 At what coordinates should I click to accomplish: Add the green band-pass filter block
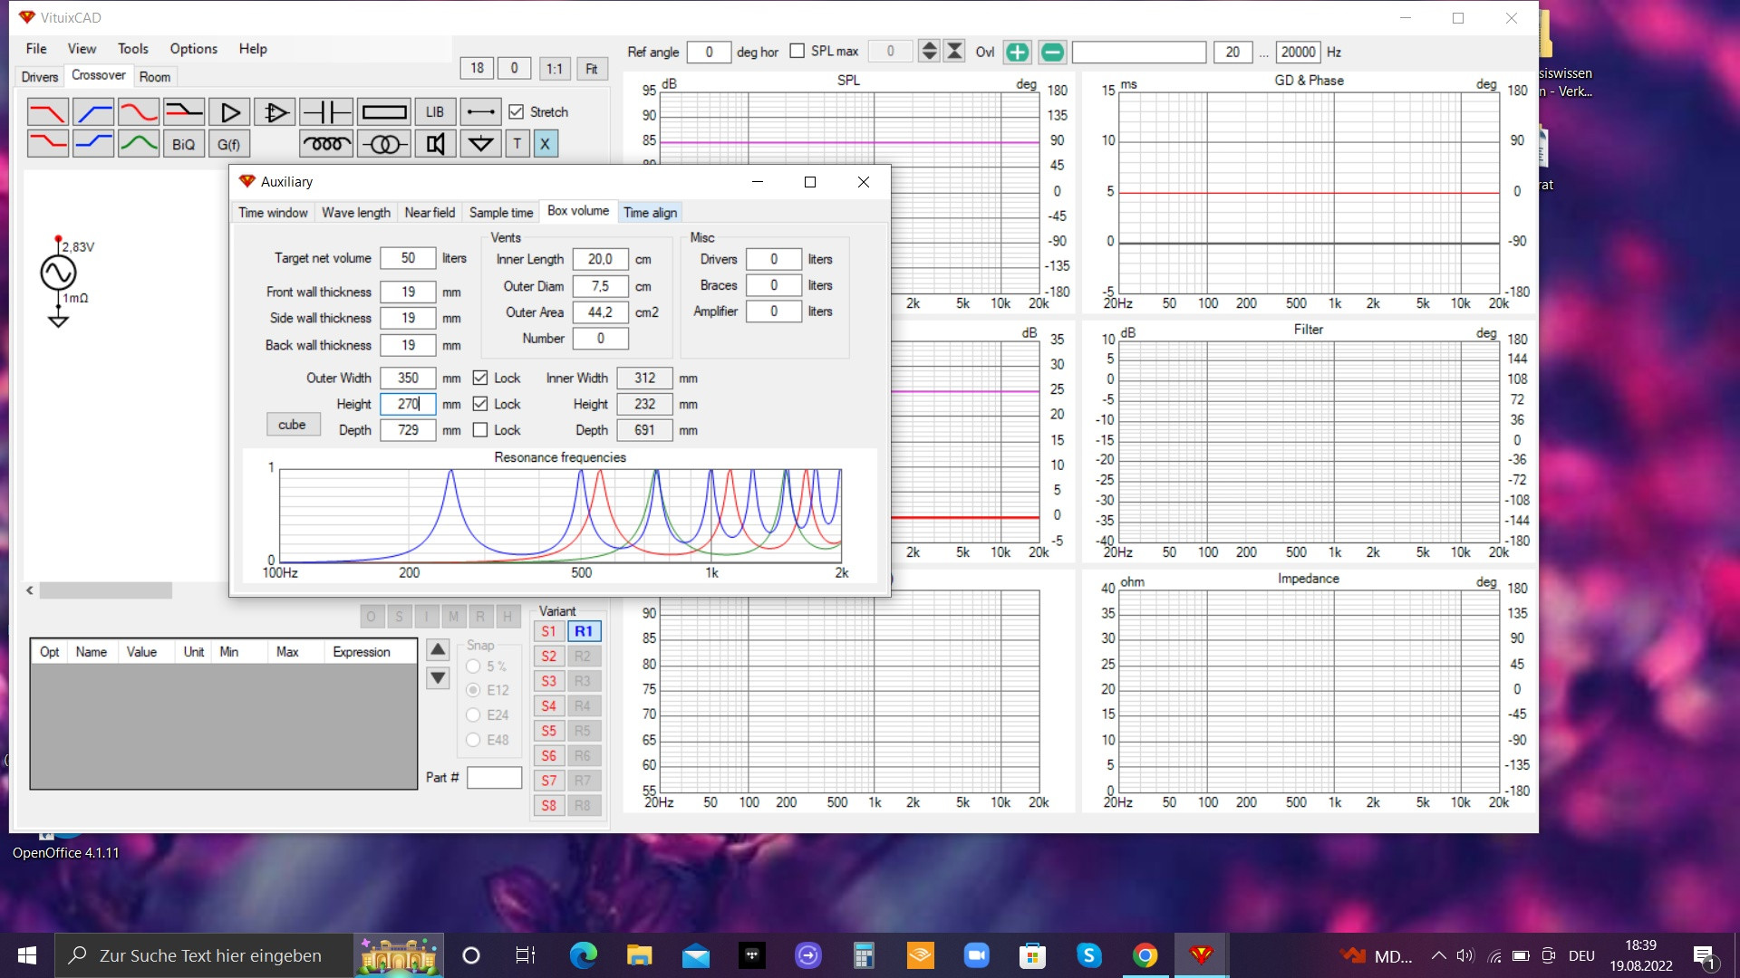coord(139,144)
